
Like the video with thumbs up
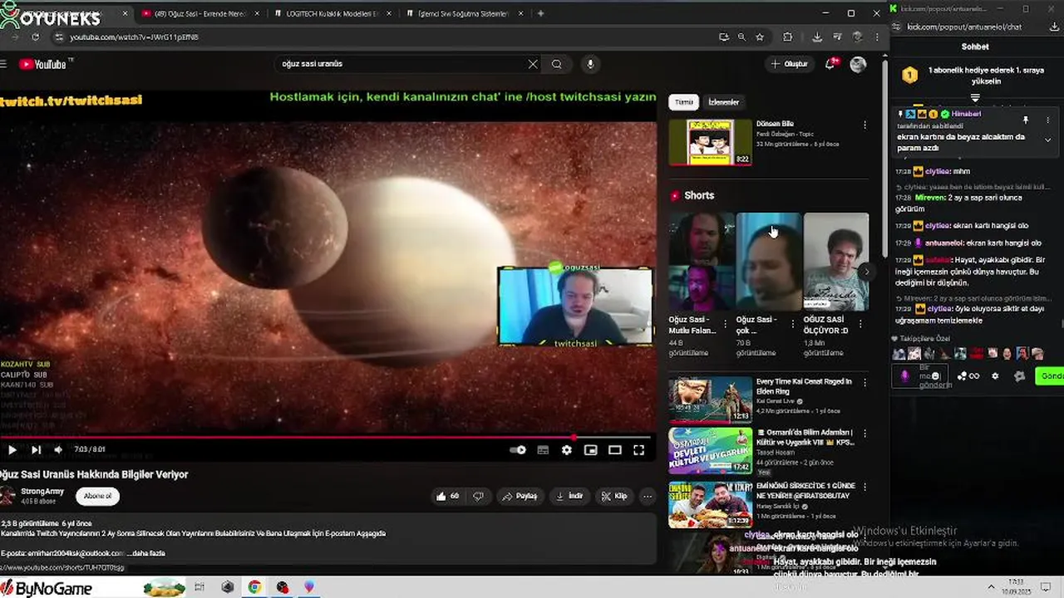click(447, 496)
